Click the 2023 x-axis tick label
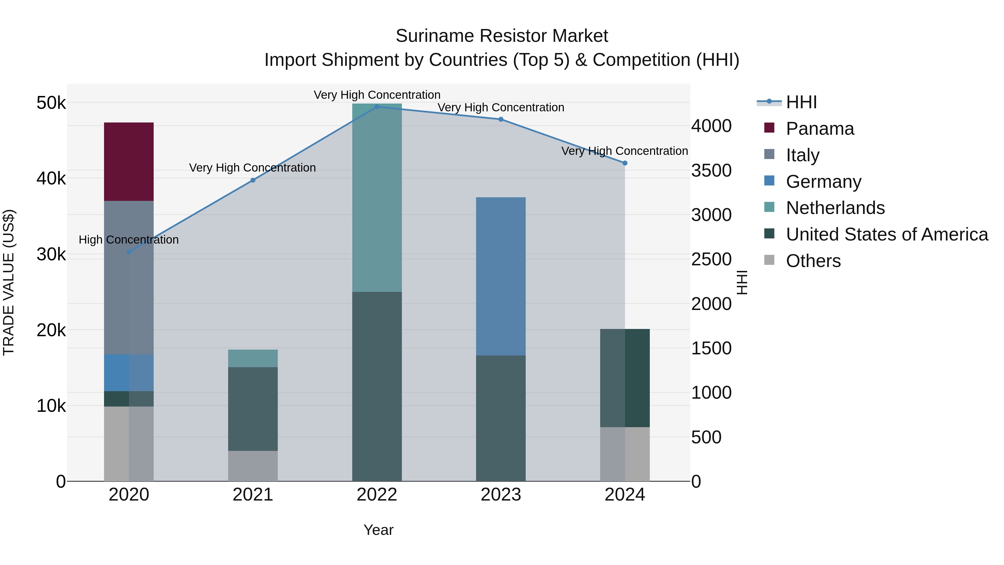Viewport: 1004px width, 565px height. 501,495
